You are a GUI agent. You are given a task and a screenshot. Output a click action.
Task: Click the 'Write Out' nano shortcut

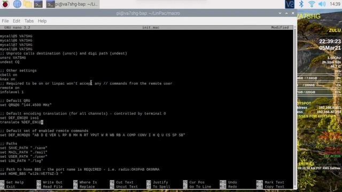50,182
